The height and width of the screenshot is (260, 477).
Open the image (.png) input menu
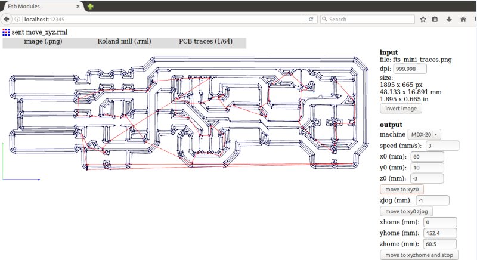coord(43,41)
